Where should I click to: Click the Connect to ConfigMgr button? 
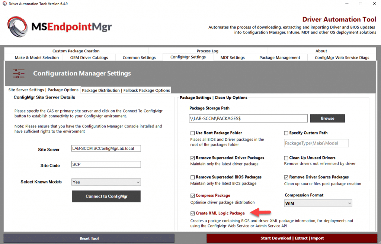pyautogui.click(x=106, y=196)
